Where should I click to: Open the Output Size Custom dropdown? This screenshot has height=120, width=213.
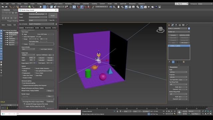[28, 55]
